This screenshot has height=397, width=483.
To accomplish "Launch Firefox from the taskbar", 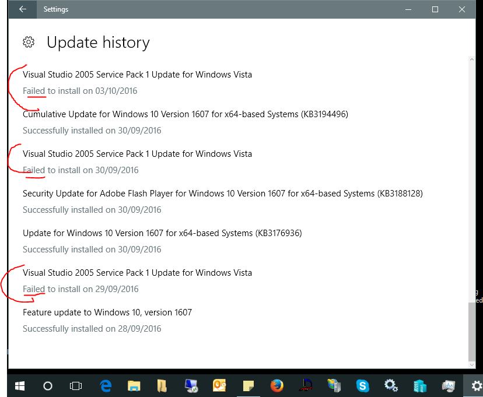I will 276,386.
